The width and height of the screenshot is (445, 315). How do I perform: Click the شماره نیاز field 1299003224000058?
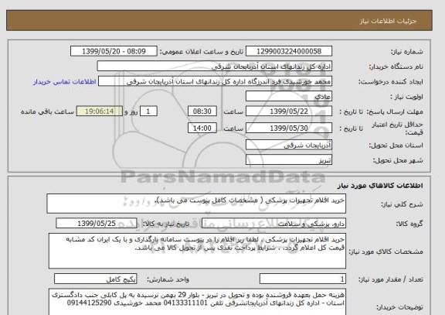[x=289, y=51]
